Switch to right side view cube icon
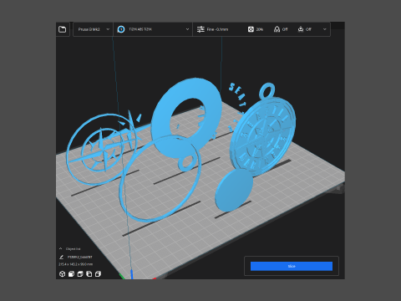This screenshot has height=301, width=401. pos(98,274)
